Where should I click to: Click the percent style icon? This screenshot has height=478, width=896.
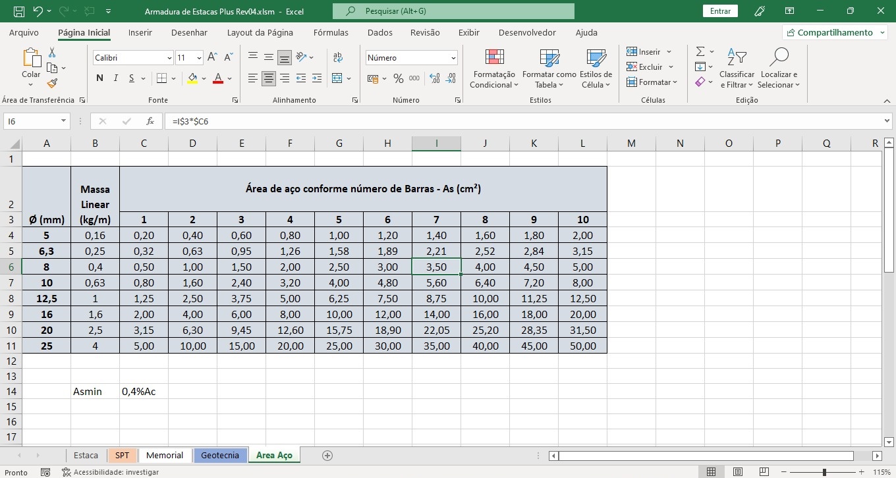(398, 78)
